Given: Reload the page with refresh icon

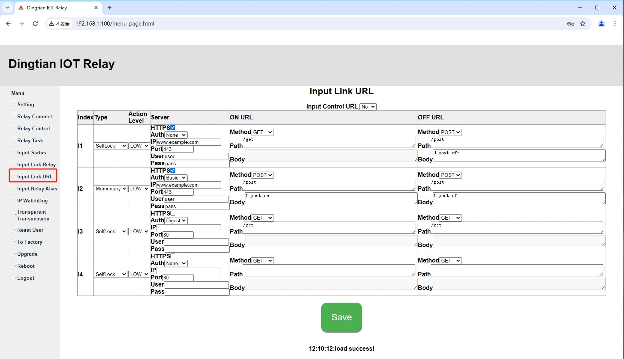Looking at the screenshot, I should click(35, 24).
